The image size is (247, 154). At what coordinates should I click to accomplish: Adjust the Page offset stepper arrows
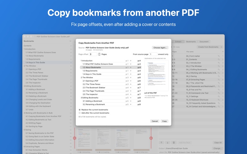99,54
